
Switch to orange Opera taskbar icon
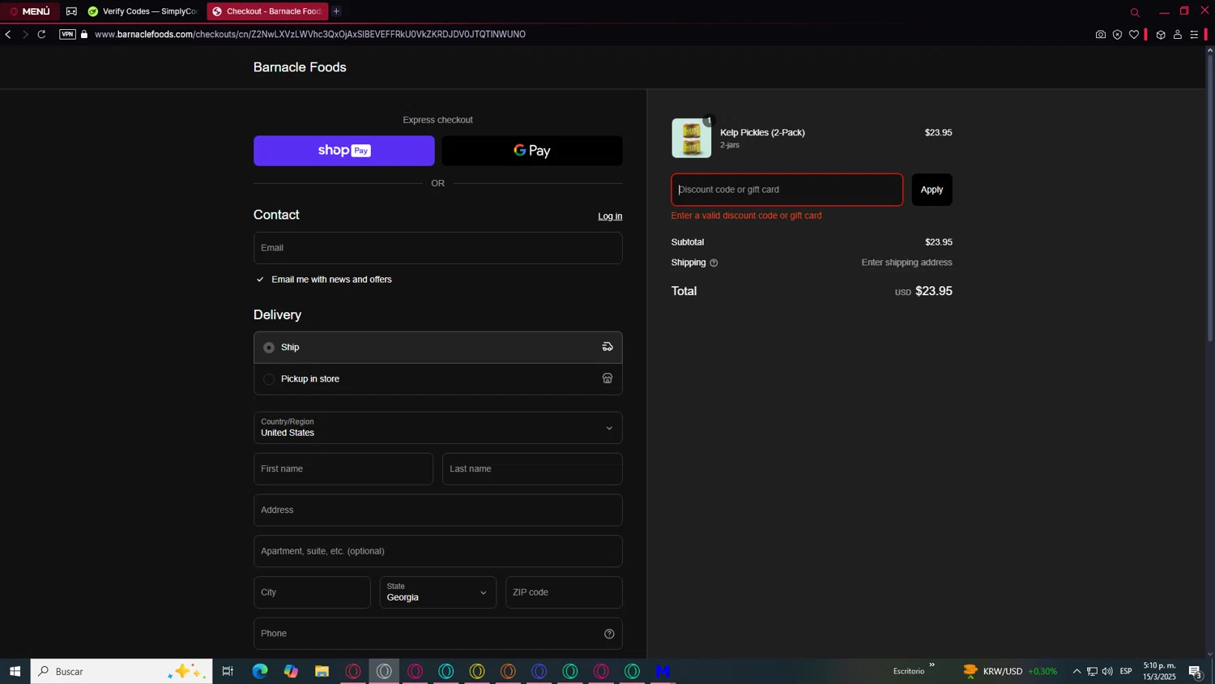(508, 671)
